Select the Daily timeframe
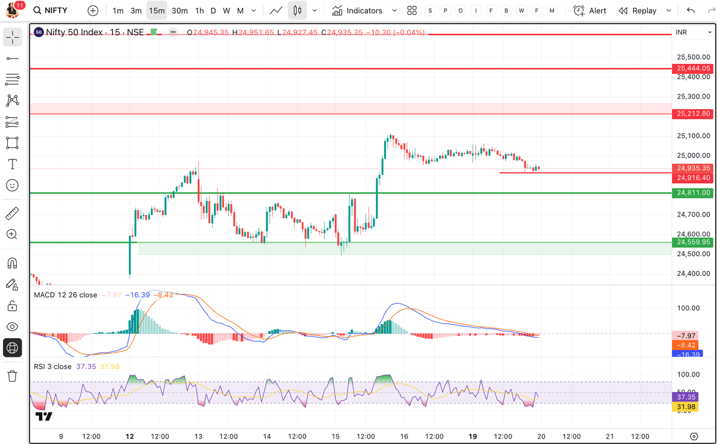 point(212,10)
